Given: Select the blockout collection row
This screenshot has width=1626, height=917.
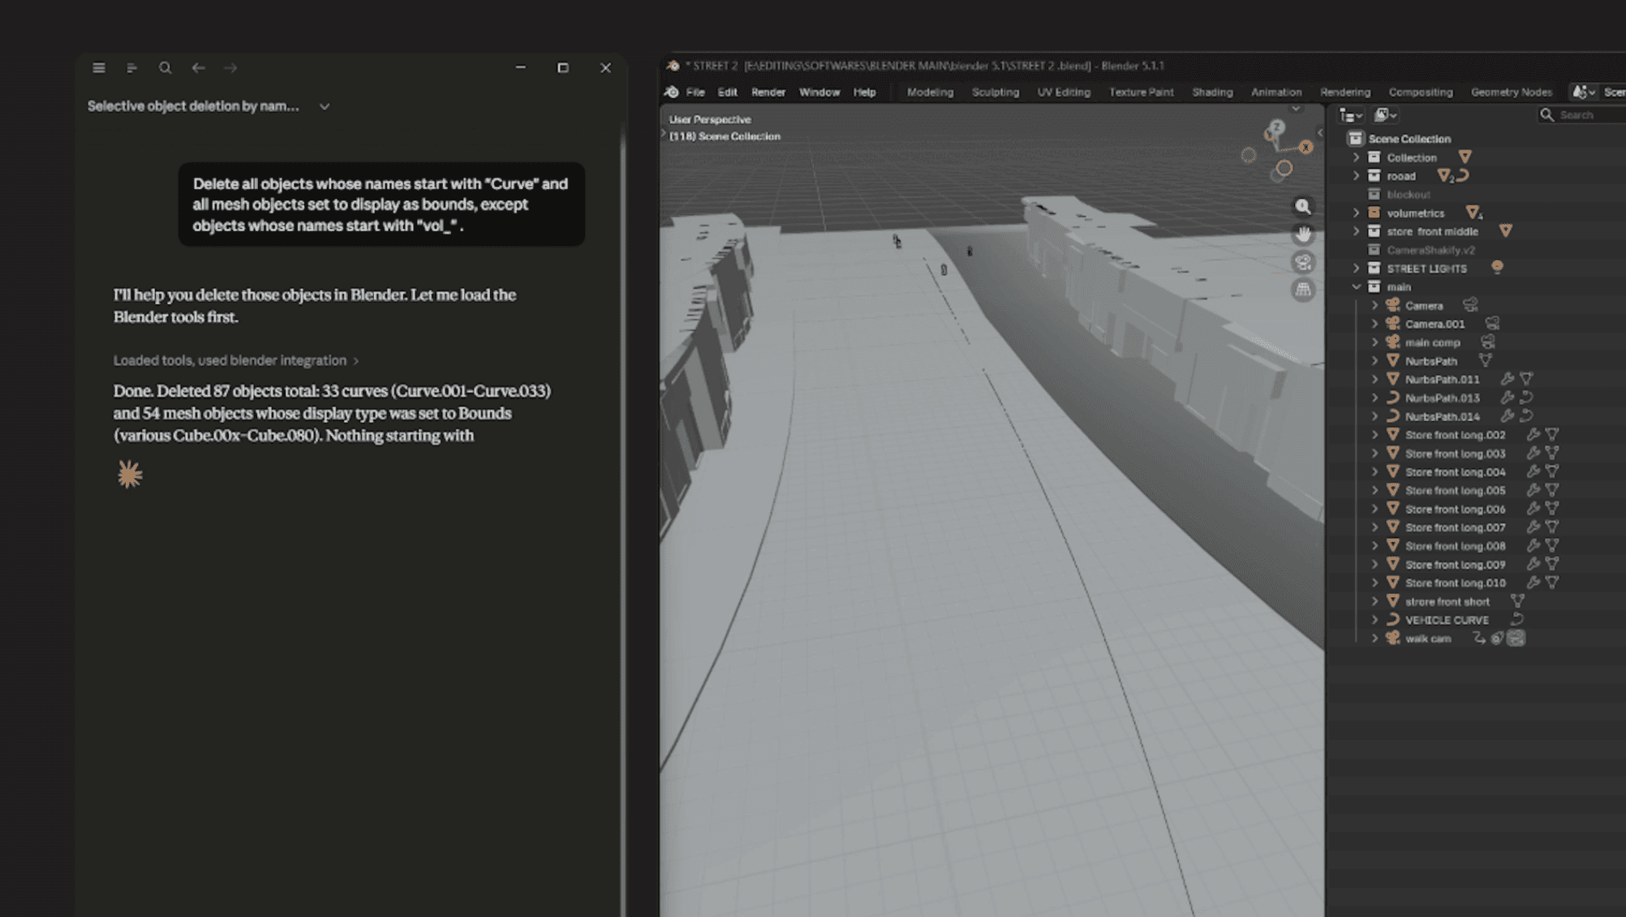Looking at the screenshot, I should coord(1408,195).
